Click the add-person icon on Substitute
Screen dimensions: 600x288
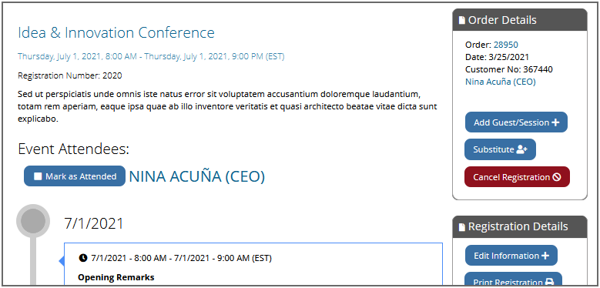(x=521, y=149)
